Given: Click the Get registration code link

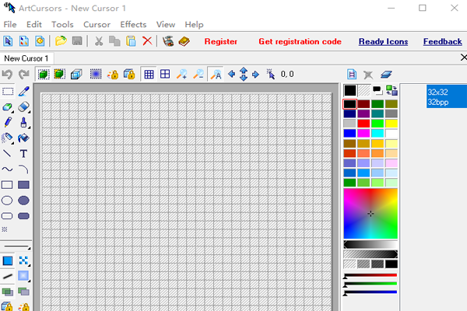Looking at the screenshot, I should [x=300, y=42].
